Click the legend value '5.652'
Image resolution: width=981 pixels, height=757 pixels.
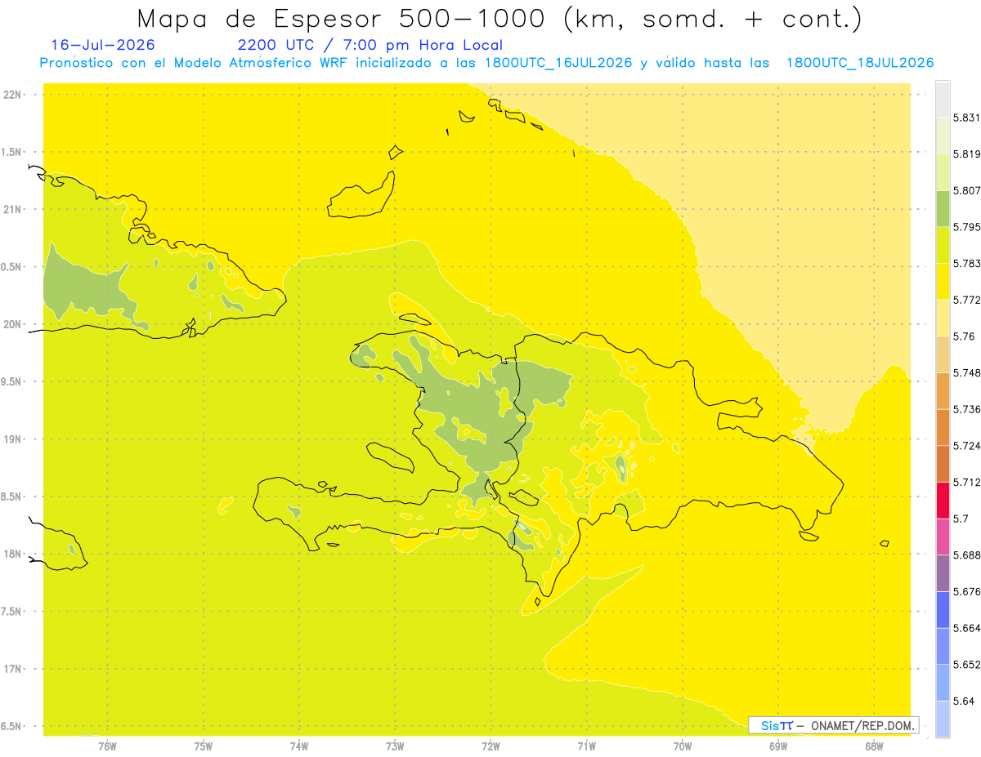pyautogui.click(x=966, y=665)
